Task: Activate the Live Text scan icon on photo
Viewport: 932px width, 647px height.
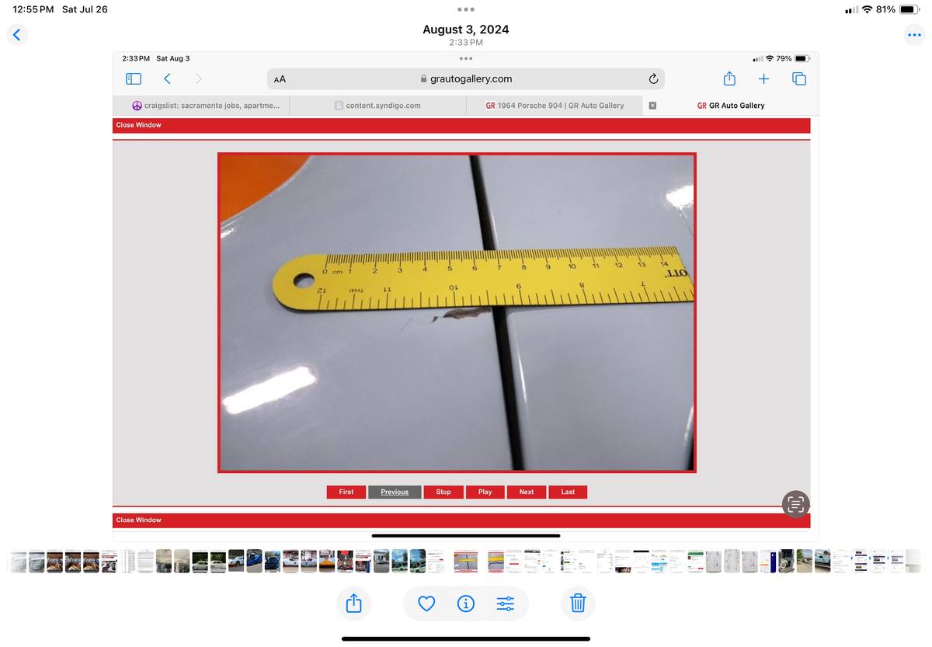Action: pos(795,504)
